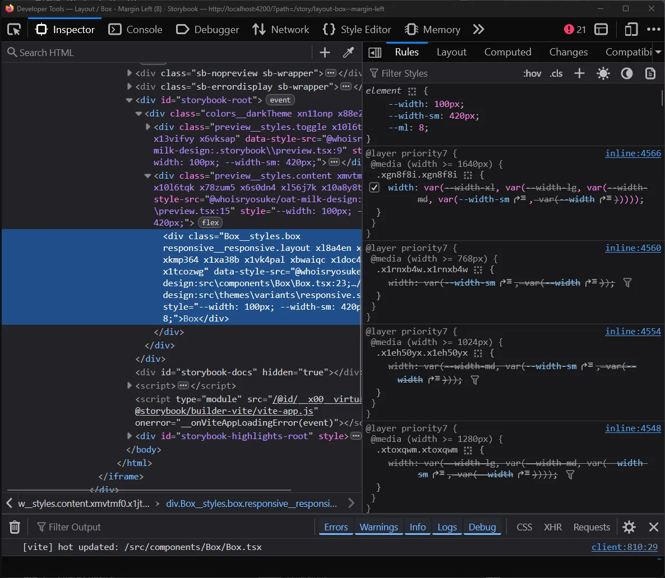Open Responsive Design Mode
Screen dimensions: 665x578
pyautogui.click(x=630, y=29)
